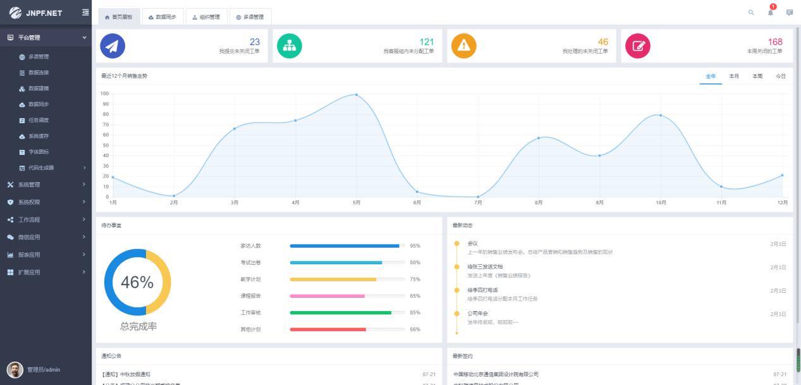The image size is (801, 385).
Task: Select 字体图标 in the sidebar
Action: pyautogui.click(x=38, y=153)
